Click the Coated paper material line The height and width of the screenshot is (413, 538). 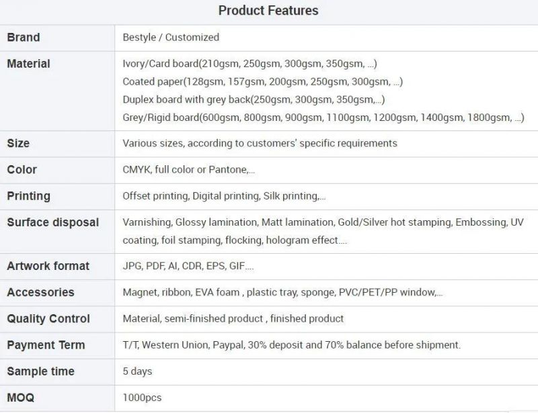263,81
